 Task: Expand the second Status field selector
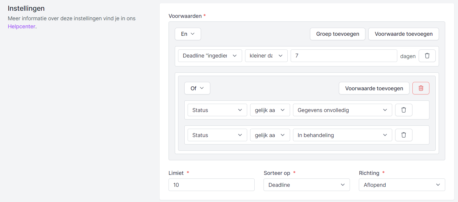point(217,135)
